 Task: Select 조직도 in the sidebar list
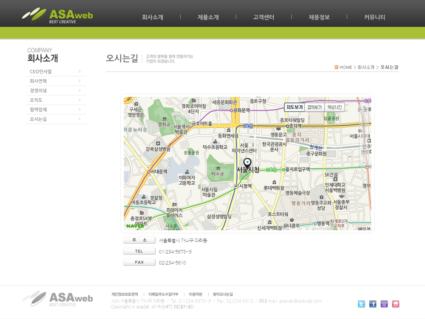pyautogui.click(x=36, y=100)
